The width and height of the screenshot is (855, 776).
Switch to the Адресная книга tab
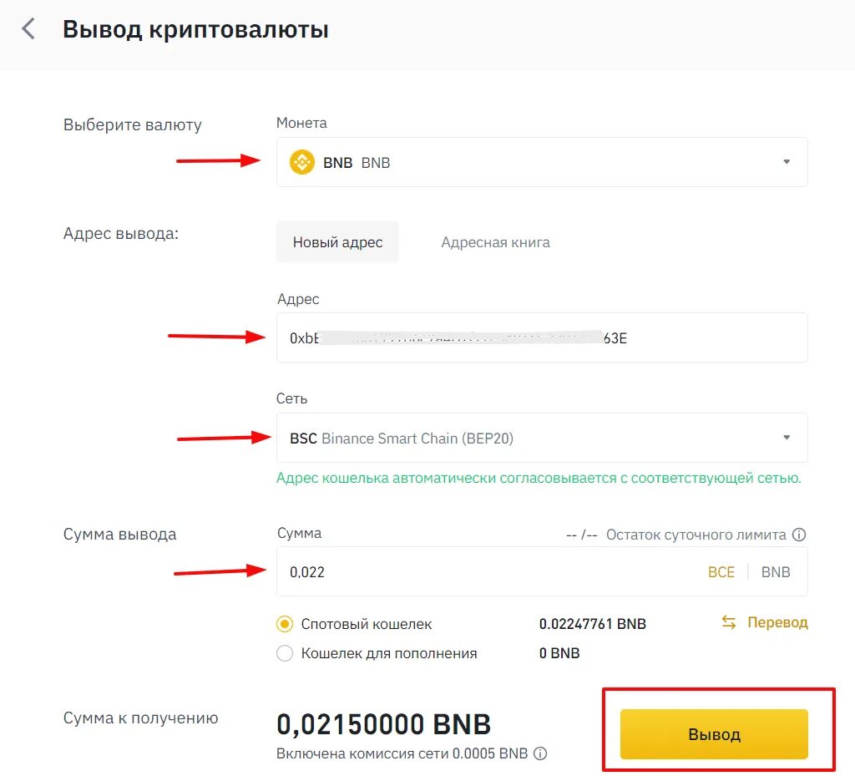click(x=495, y=242)
